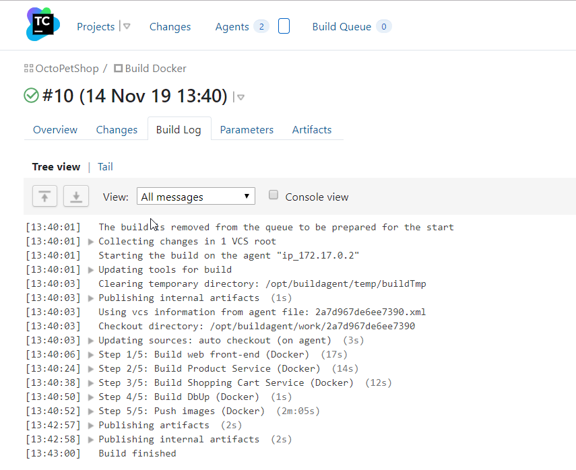
Task: Expand Step 1/5 Build web front-end
Action: (92, 355)
